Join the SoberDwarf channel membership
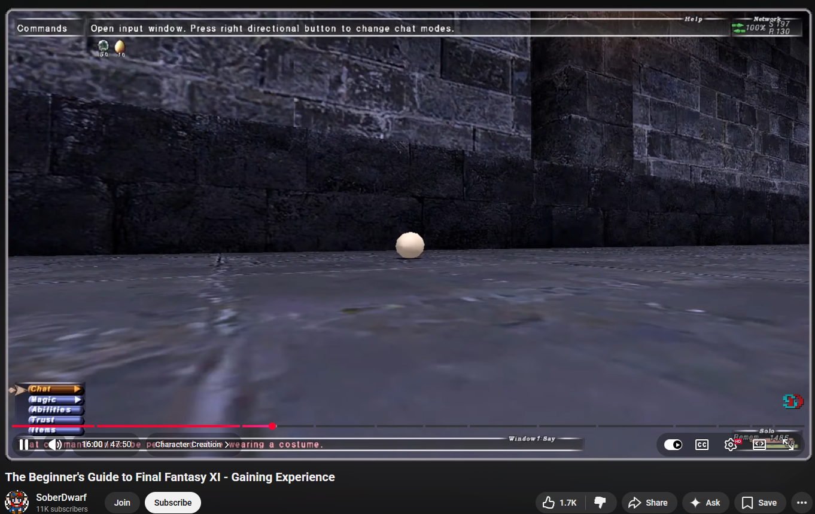The height and width of the screenshot is (514, 815). tap(122, 503)
